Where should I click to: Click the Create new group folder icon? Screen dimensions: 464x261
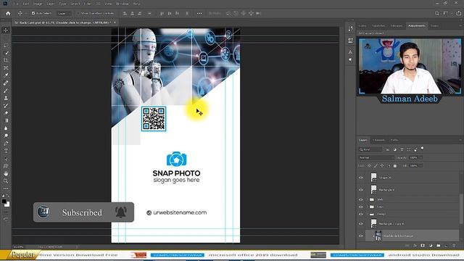[438, 246]
